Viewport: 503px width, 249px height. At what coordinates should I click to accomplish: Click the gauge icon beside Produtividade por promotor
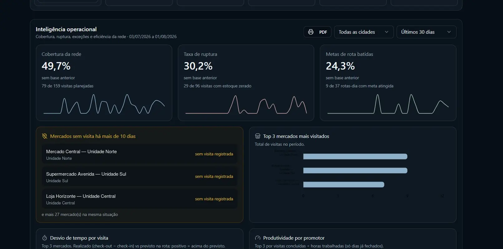[x=258, y=238]
